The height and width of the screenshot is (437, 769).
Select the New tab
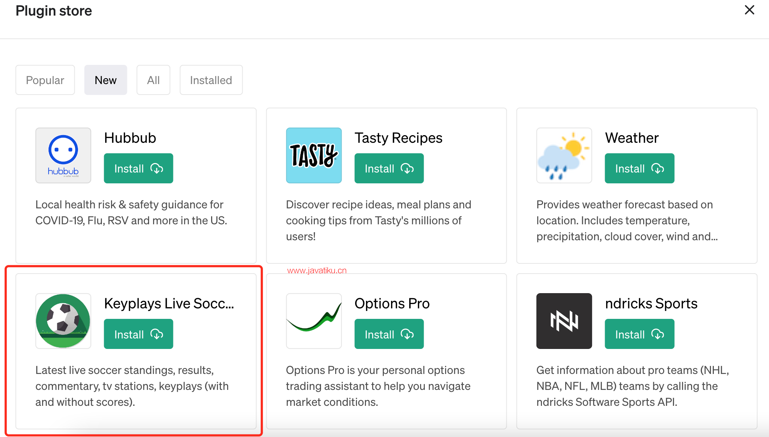click(106, 80)
